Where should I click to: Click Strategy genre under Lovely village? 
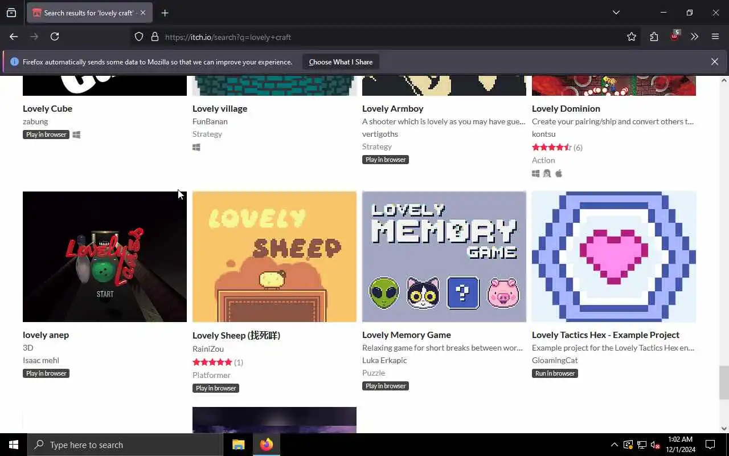(207, 134)
